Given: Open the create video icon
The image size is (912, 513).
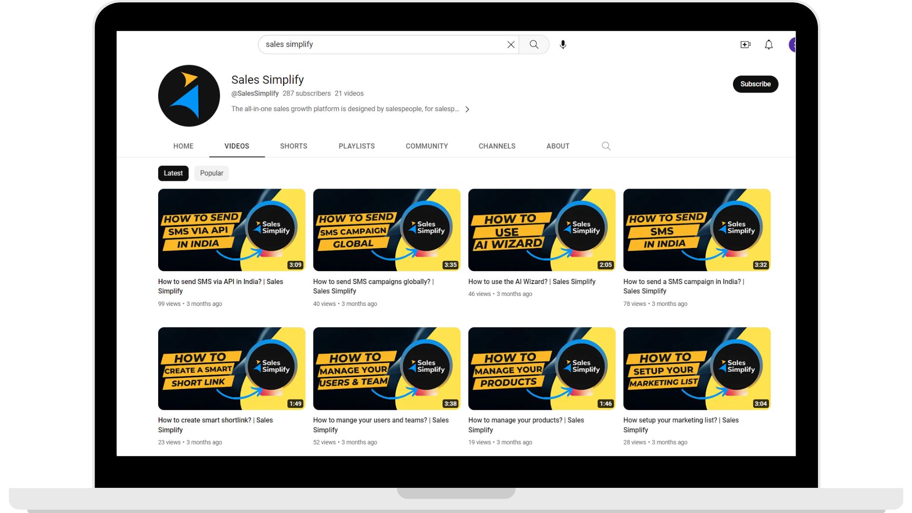Looking at the screenshot, I should pos(745,45).
